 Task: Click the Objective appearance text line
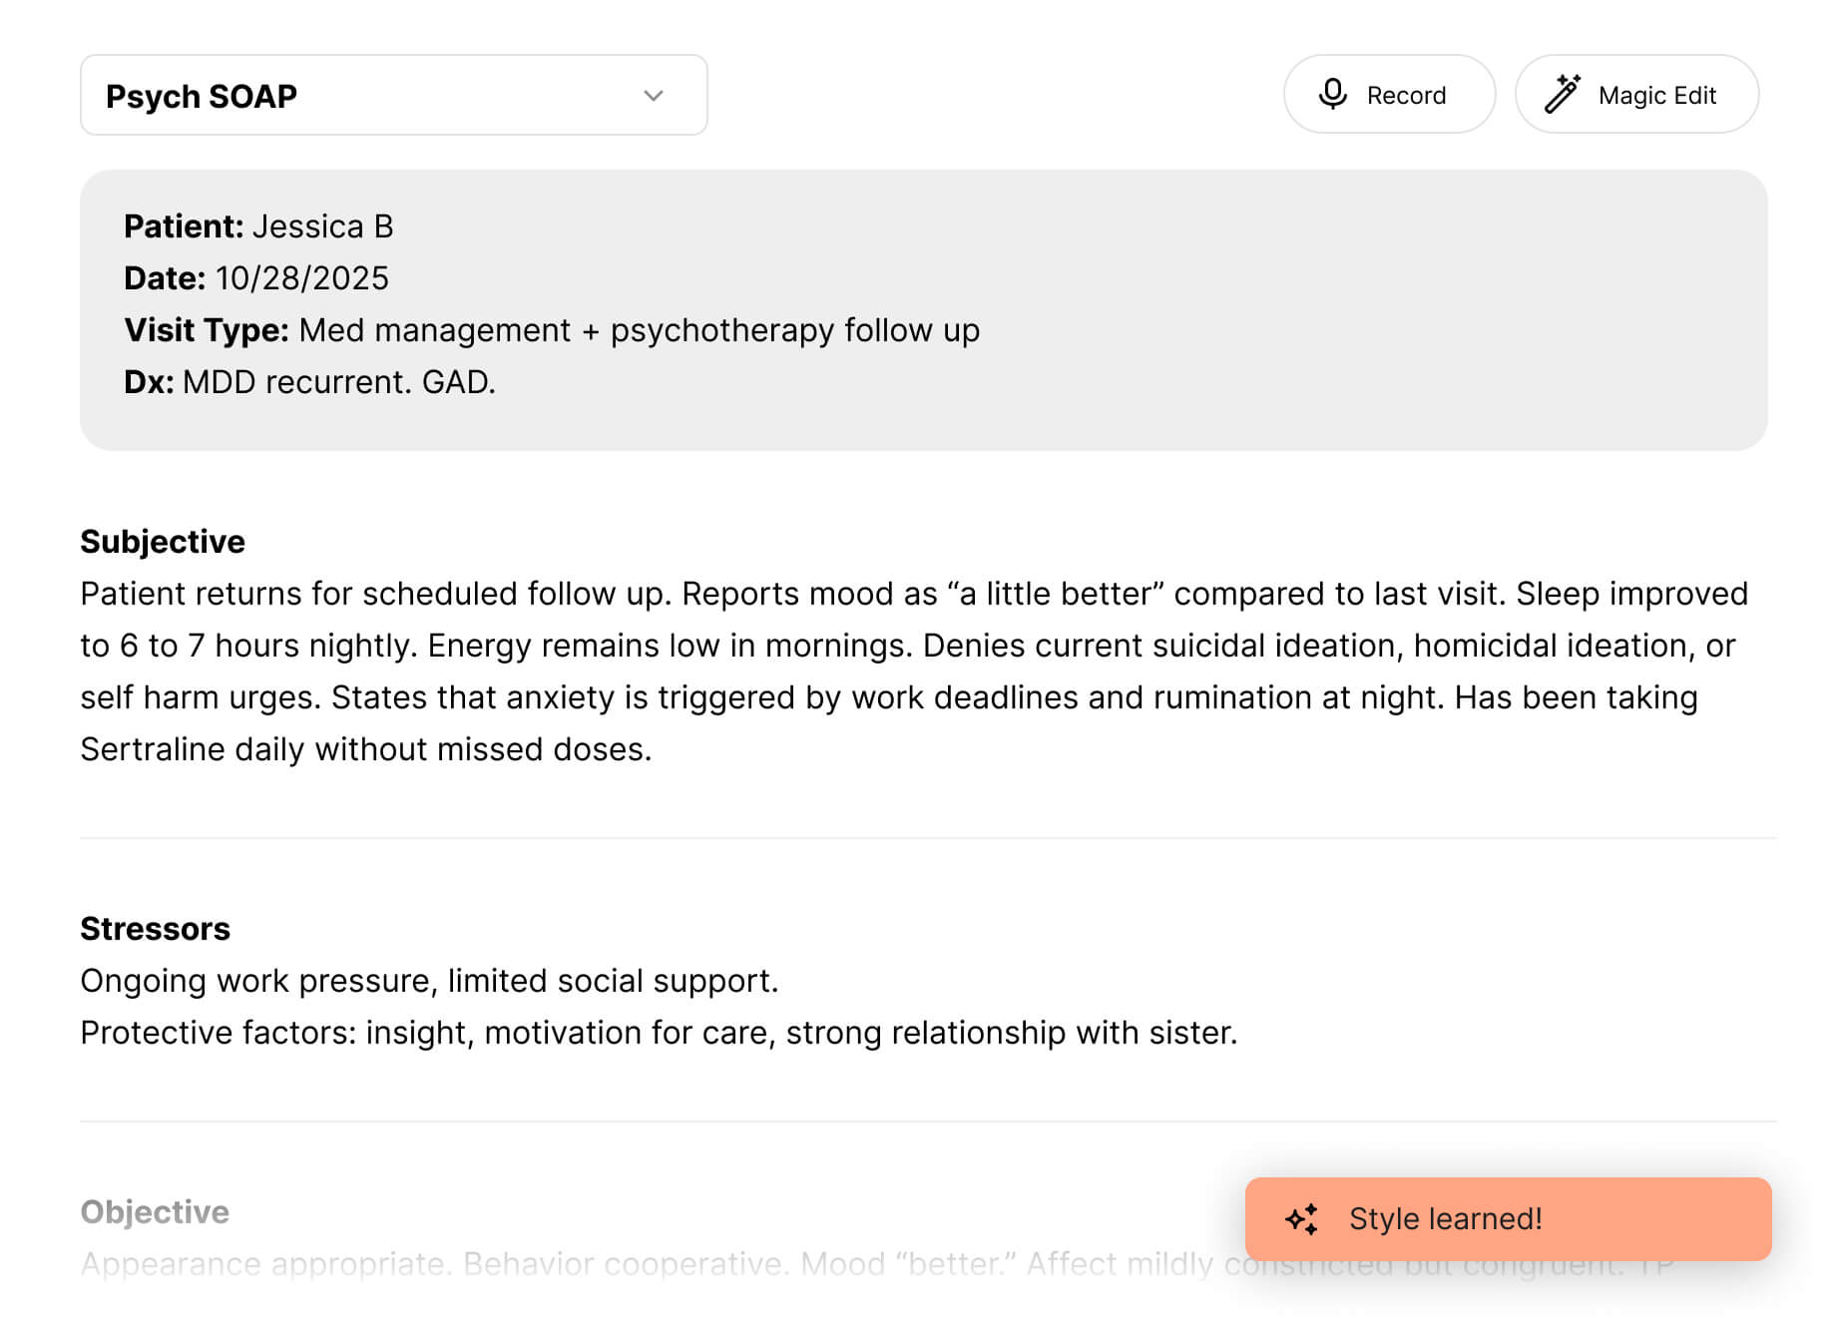639,1264
